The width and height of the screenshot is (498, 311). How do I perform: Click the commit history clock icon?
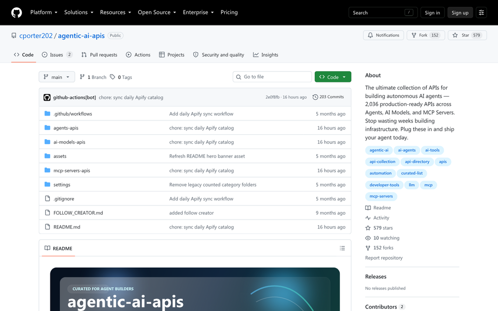pyautogui.click(x=315, y=97)
